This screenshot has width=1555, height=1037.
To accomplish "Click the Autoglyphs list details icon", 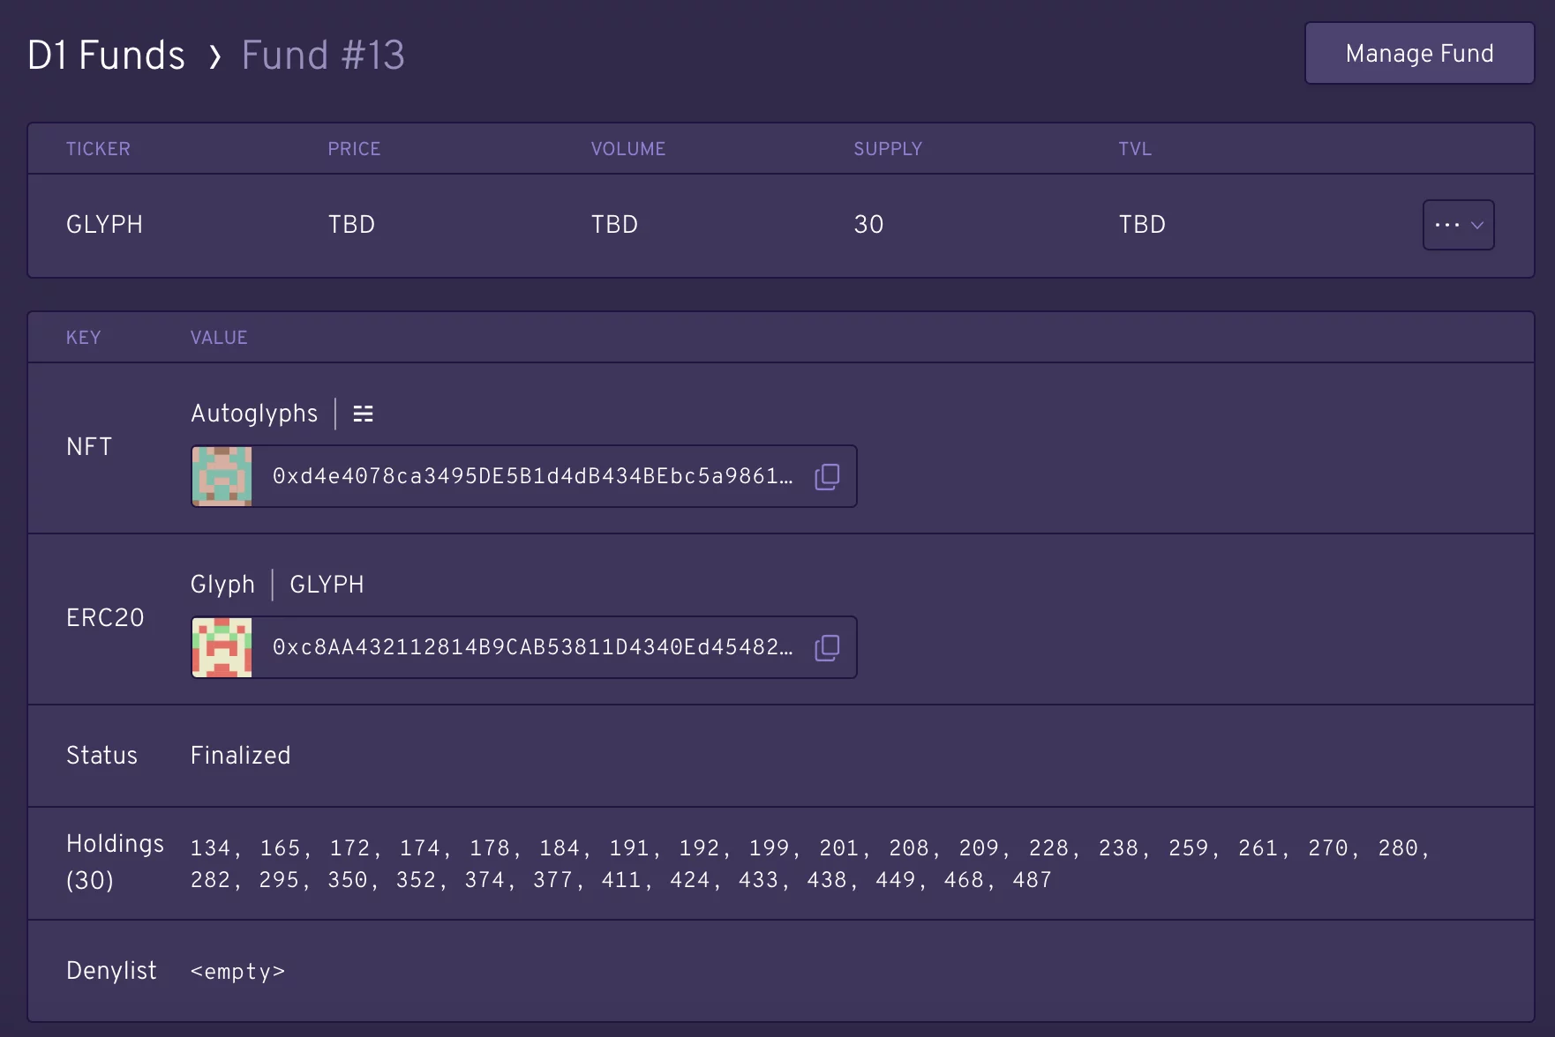I will [x=363, y=414].
